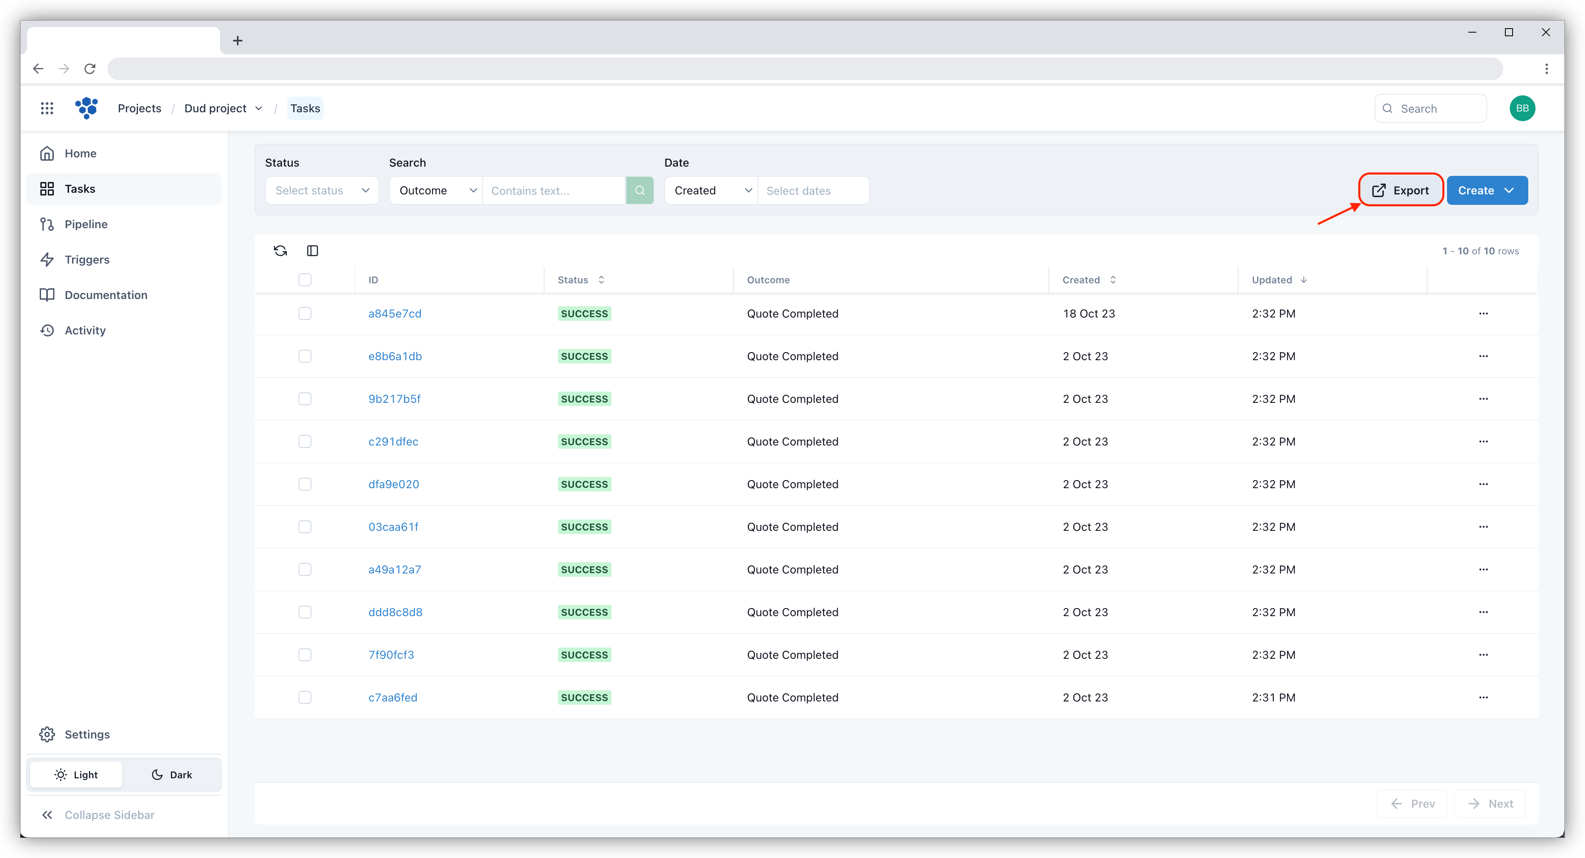Open the Pipeline section in sidebar
The height and width of the screenshot is (858, 1585).
(x=86, y=224)
